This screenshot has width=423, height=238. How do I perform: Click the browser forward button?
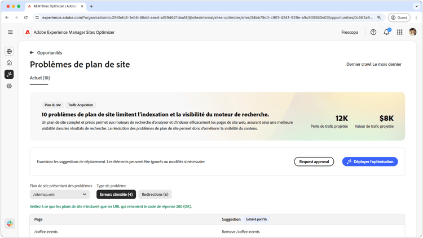pos(16,17)
